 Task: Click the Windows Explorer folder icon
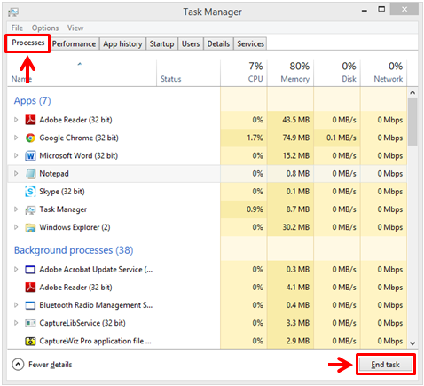30,227
